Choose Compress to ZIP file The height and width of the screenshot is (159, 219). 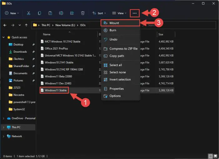click(120, 49)
